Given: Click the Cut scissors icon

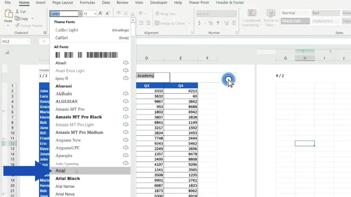Looking at the screenshot, I should click(17, 11).
